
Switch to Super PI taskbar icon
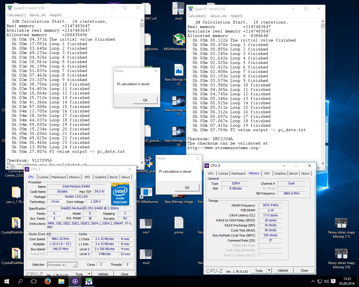(89, 281)
